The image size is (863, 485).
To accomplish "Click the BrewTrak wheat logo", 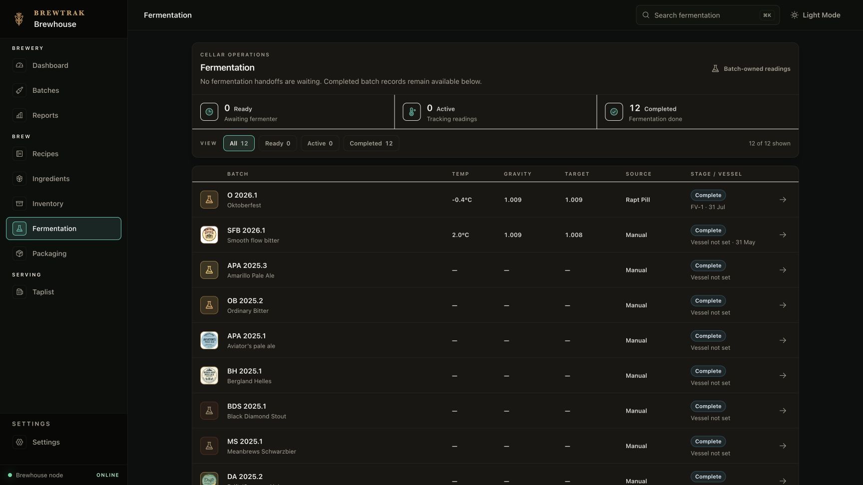I will tap(19, 19).
